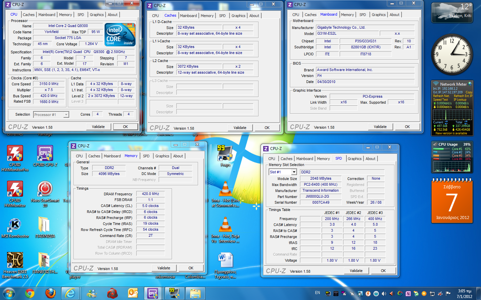Click the weather gadget showing Iraklion, Kriti
481x300 pixels.
tap(452, 13)
